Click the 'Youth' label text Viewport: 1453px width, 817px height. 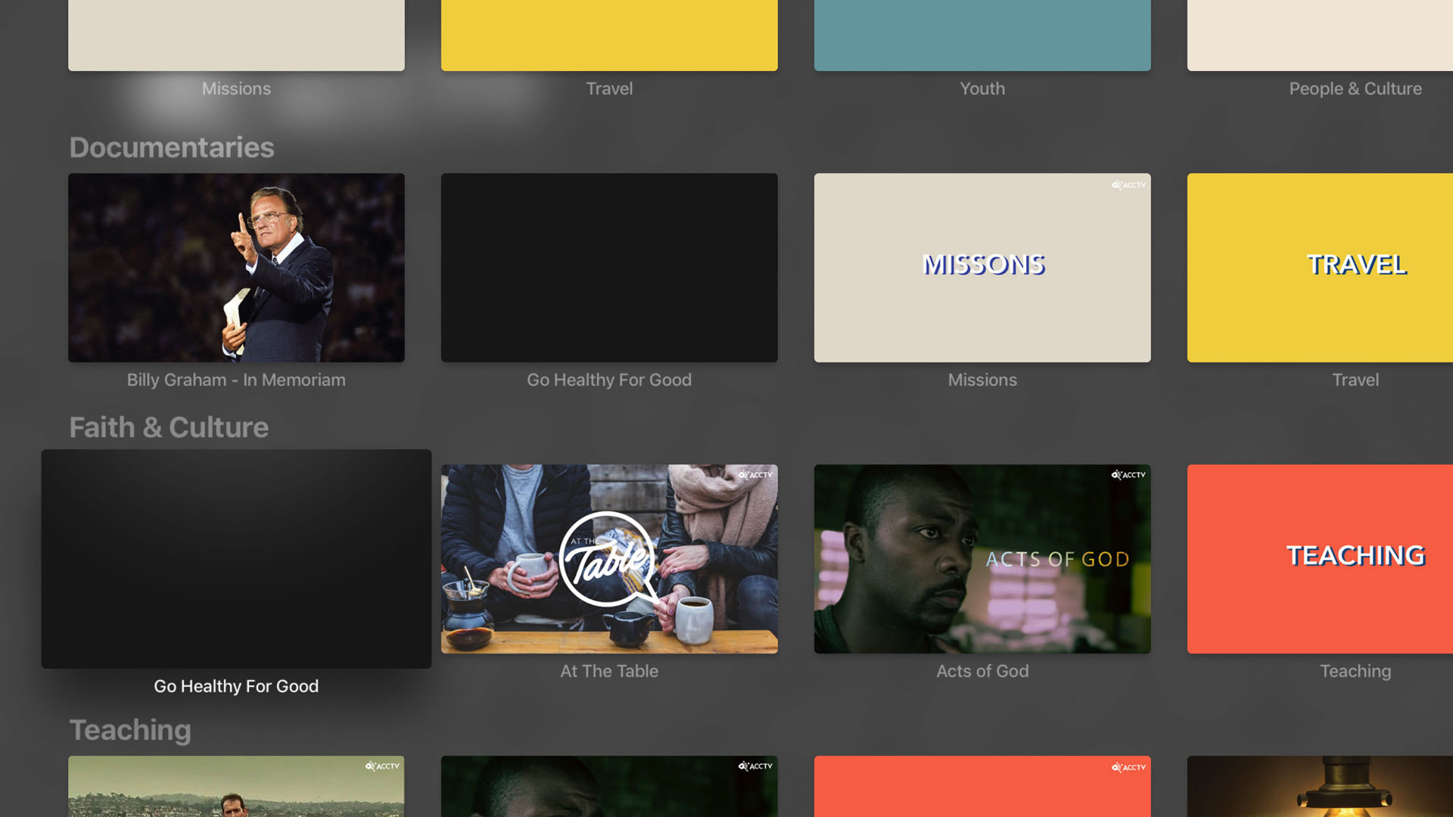tap(982, 89)
